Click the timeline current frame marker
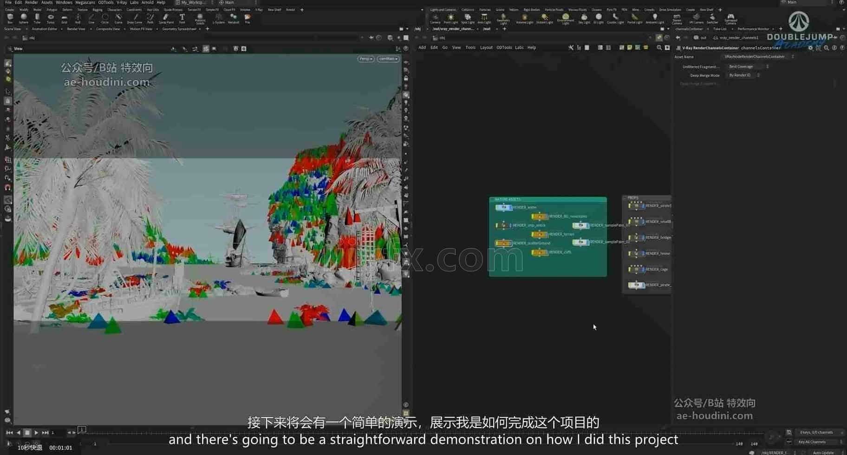The height and width of the screenshot is (455, 847). pyautogui.click(x=82, y=429)
